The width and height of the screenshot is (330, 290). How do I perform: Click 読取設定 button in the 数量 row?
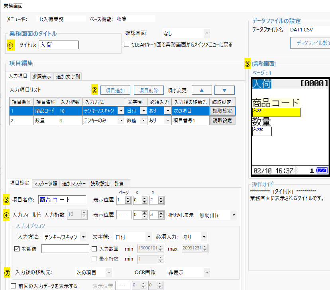point(222,120)
